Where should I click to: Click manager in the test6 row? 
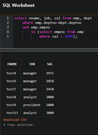(32, 81)
